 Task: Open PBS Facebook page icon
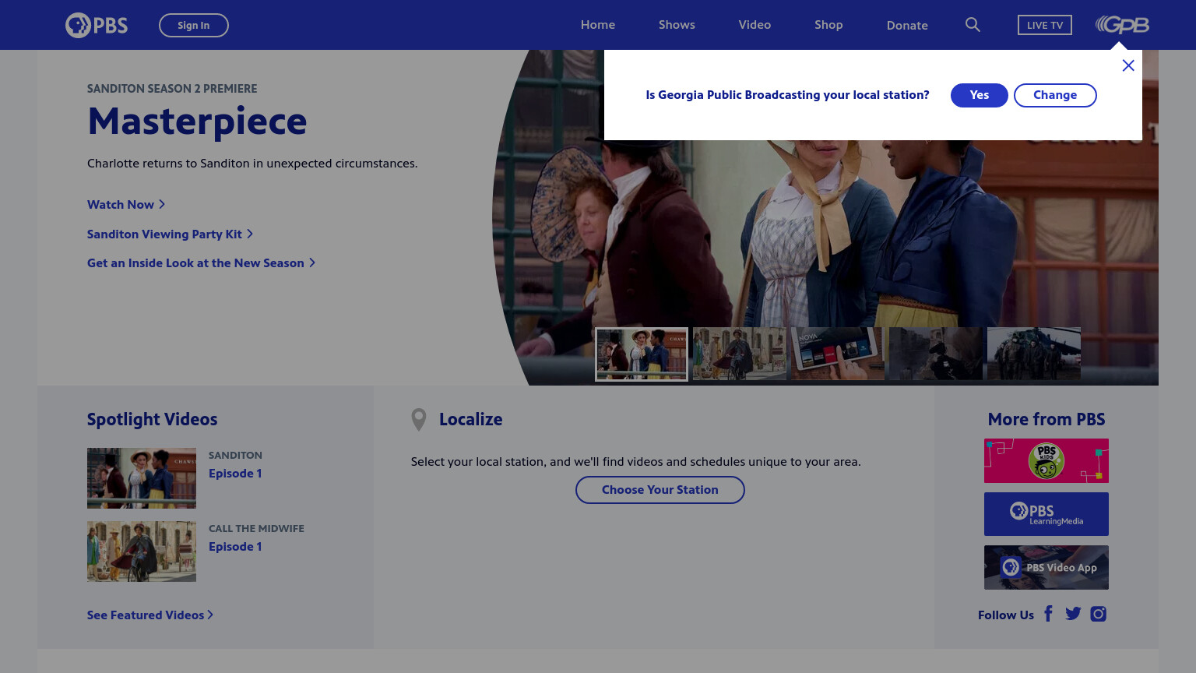[x=1048, y=614]
